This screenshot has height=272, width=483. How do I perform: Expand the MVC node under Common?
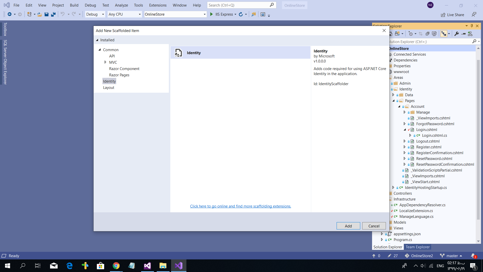pyautogui.click(x=105, y=62)
